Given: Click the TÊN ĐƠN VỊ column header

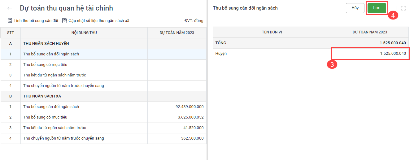Looking at the screenshot, I should 272,32.
